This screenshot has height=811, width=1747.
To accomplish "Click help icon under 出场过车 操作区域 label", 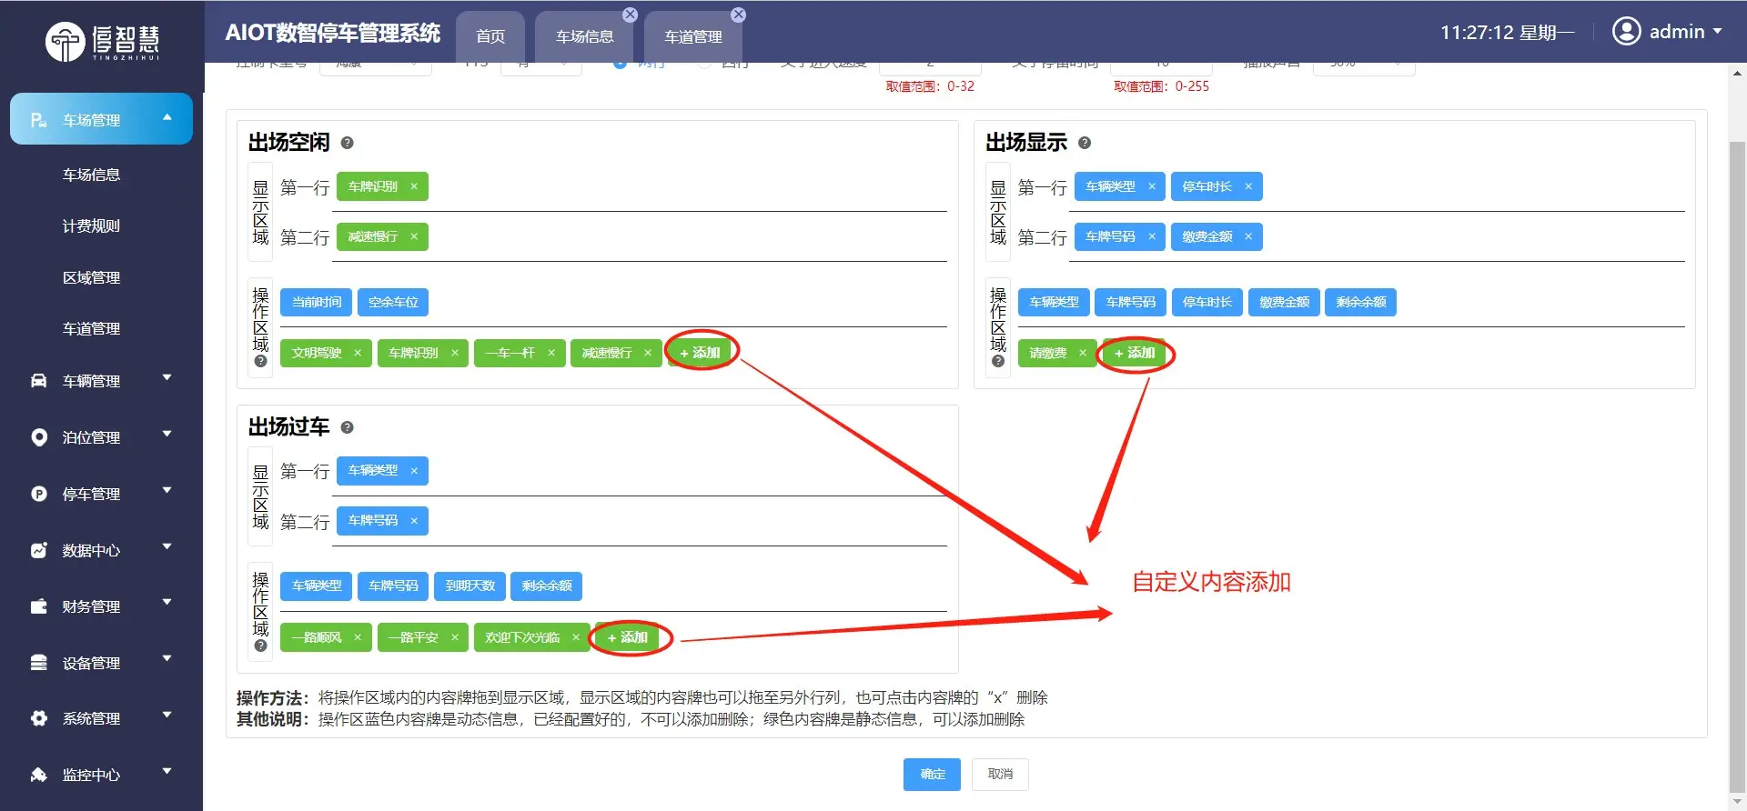I will [x=261, y=646].
